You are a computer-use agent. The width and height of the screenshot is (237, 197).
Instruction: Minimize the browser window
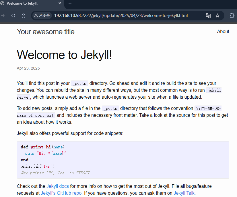point(231,3)
